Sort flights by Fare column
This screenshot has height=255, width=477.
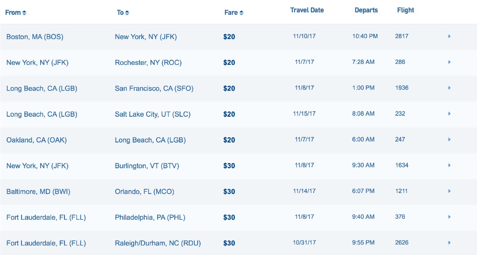pos(234,12)
